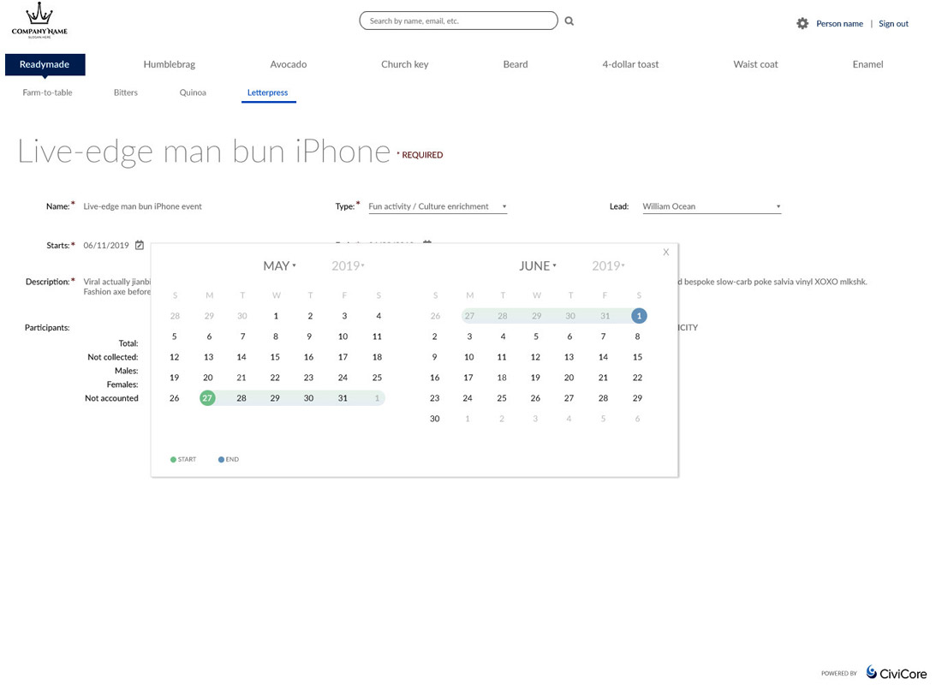Open settings via the gear icon
Image resolution: width=936 pixels, height=685 pixels.
coord(802,24)
